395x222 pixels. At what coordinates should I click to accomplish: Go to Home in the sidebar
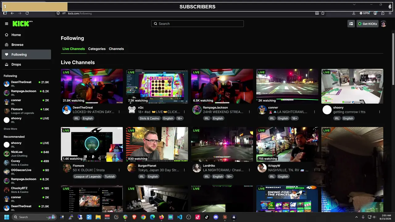pos(26,35)
